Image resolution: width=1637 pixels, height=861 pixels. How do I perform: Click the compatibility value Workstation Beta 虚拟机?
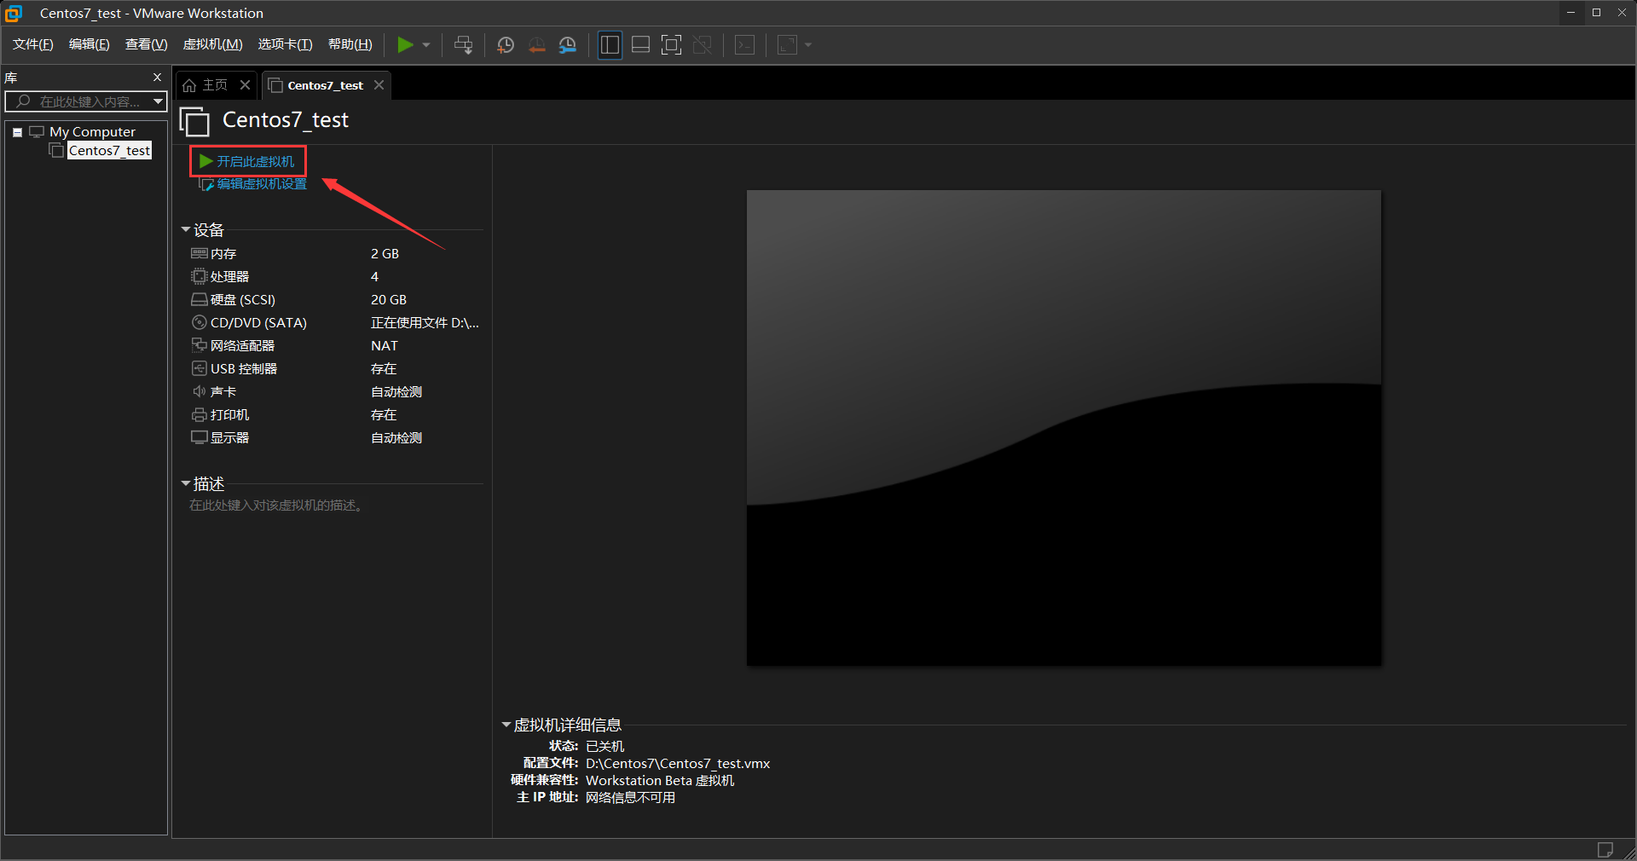point(660,781)
